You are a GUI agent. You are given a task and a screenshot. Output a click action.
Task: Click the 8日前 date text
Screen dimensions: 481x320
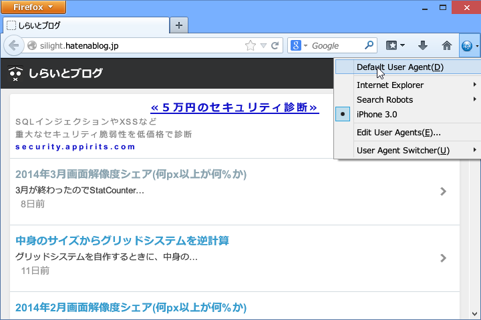[33, 204]
